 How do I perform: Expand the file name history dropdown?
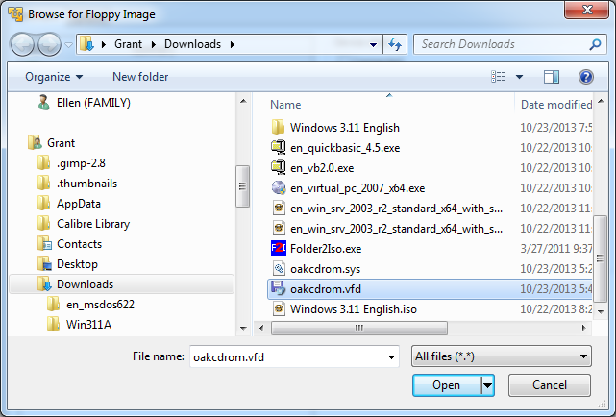pyautogui.click(x=391, y=356)
